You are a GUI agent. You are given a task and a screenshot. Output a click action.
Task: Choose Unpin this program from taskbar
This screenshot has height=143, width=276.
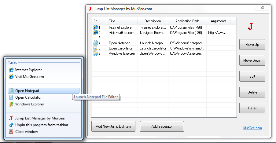click(42, 125)
